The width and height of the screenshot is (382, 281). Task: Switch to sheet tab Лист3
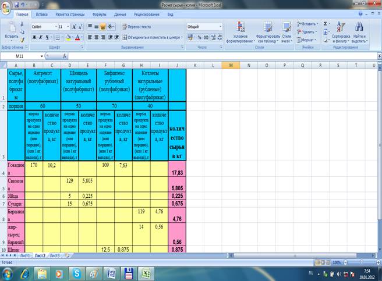(x=55, y=255)
